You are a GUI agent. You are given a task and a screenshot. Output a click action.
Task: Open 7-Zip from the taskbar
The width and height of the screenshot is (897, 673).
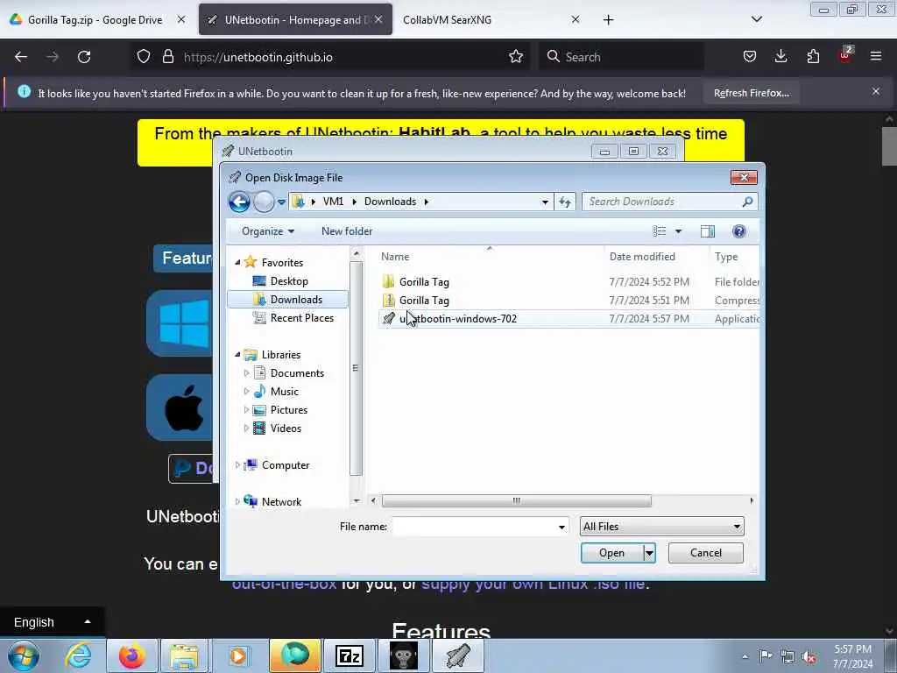[350, 655]
